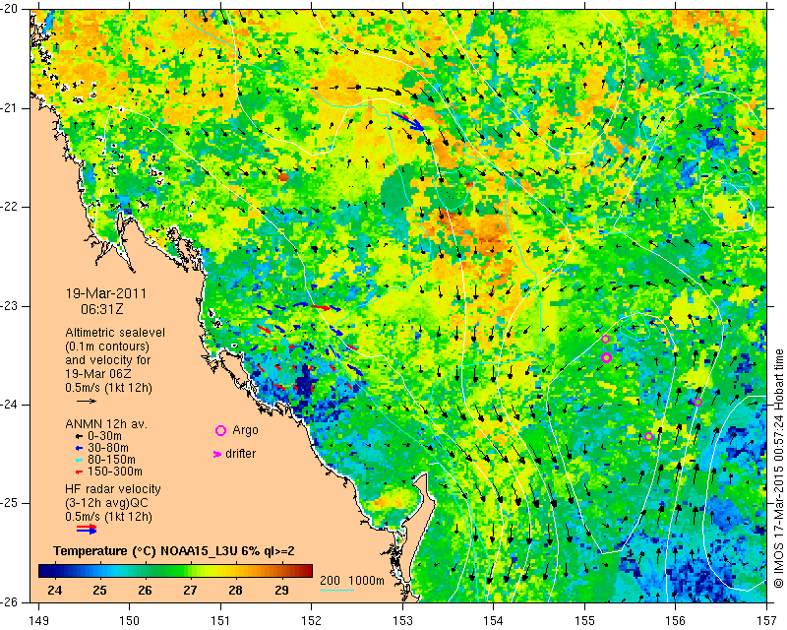Click the southernmost Argo marker on the map
This screenshot has width=787, height=630.
648,437
